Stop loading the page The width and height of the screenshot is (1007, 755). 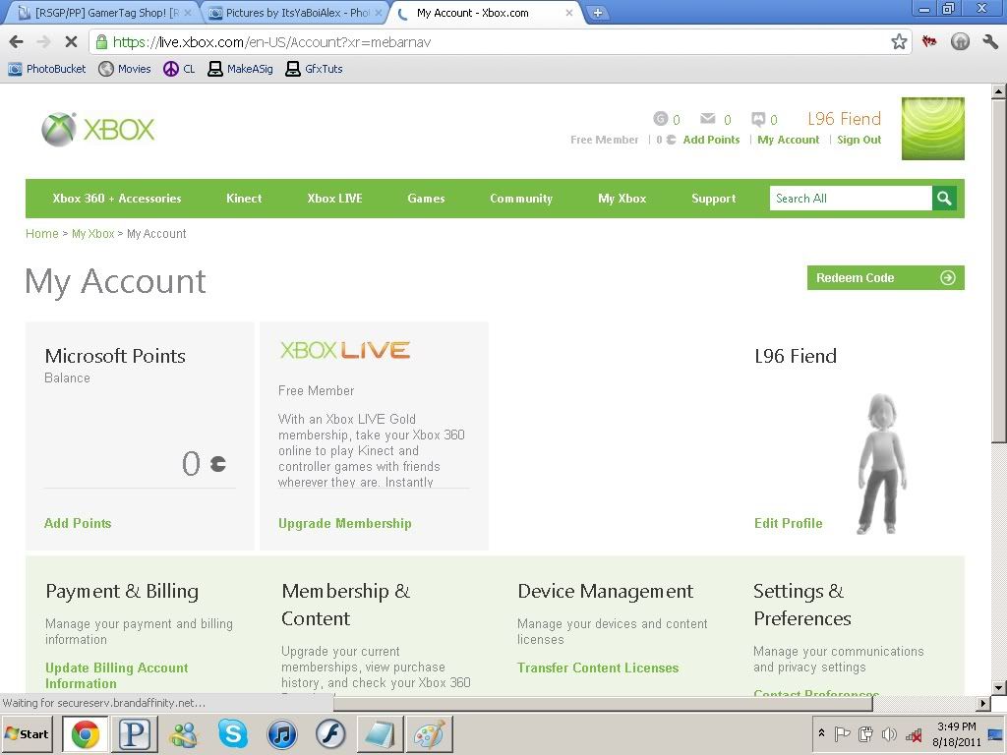coord(71,42)
